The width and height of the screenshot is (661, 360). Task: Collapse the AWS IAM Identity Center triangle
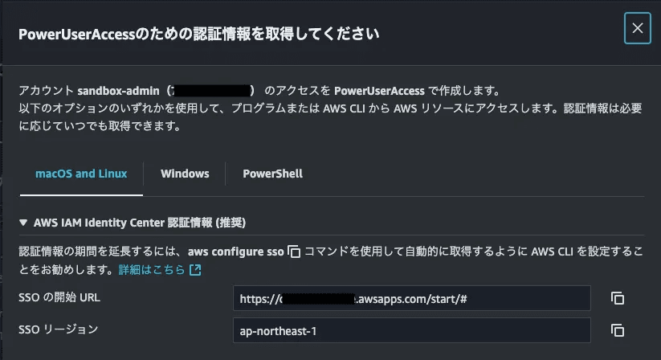[x=22, y=222]
